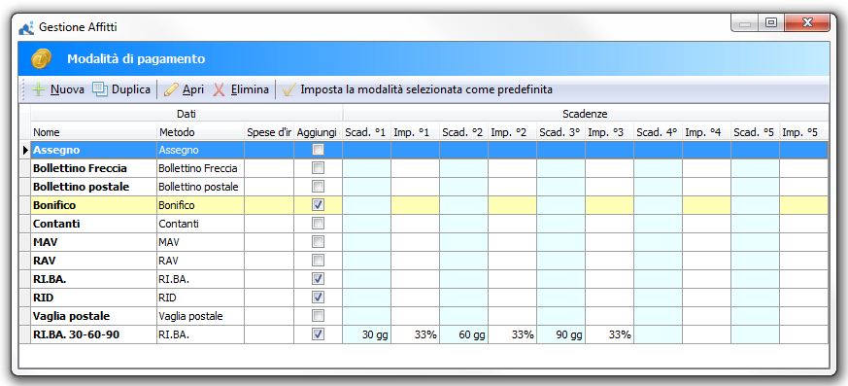Click the 33% cell under Imp. °3
Screen dimensions: 848x386
tap(610, 334)
